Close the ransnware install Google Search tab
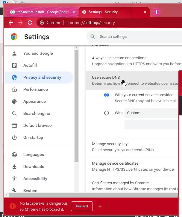Image resolution: width=182 pixels, height=217 pixels. pyautogui.click(x=74, y=12)
